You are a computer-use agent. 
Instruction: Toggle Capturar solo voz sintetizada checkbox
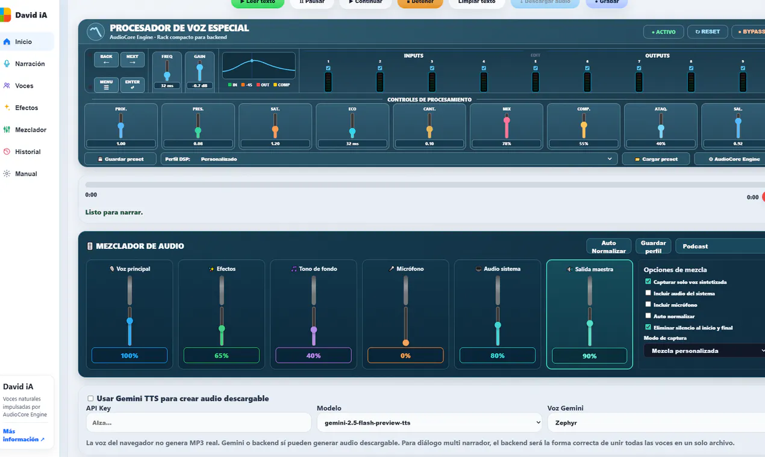click(648, 281)
